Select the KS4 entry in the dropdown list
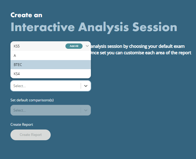Screen dimensions: 196x159 (x=51, y=74)
